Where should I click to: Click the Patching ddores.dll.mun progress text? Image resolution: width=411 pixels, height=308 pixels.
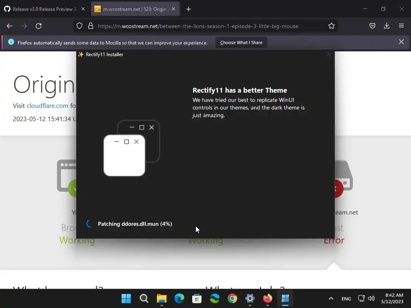(x=135, y=224)
